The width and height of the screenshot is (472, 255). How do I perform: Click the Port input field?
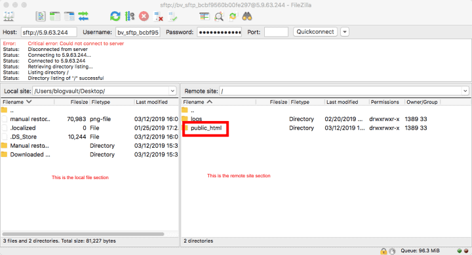tap(276, 32)
